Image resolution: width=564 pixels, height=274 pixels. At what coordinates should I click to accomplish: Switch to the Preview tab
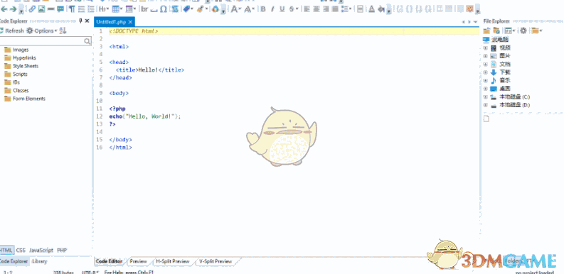[139, 261]
